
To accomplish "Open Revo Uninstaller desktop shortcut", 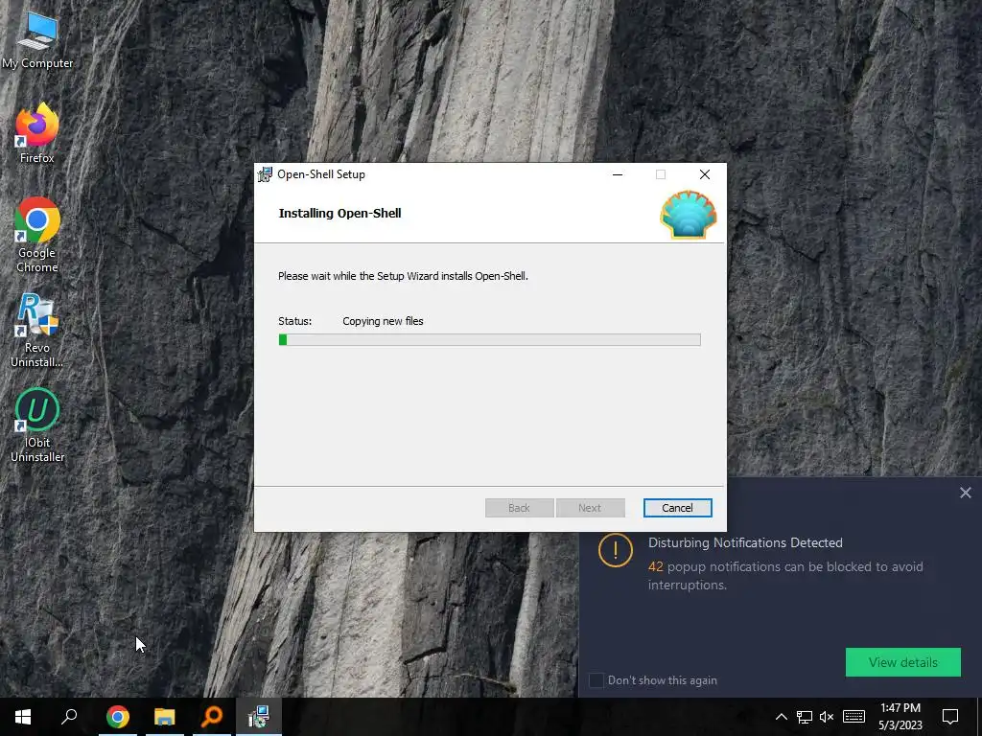I will (x=37, y=330).
